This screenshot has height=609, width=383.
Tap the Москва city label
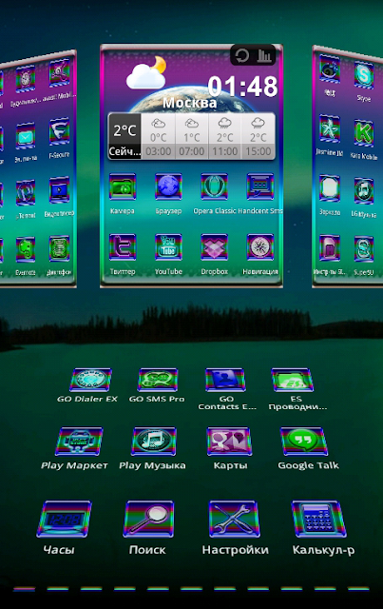[189, 103]
